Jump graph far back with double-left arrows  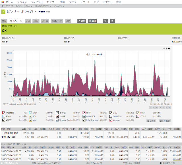pos(150,108)
